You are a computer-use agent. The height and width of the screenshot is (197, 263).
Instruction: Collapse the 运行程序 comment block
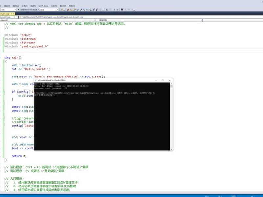point(4,167)
